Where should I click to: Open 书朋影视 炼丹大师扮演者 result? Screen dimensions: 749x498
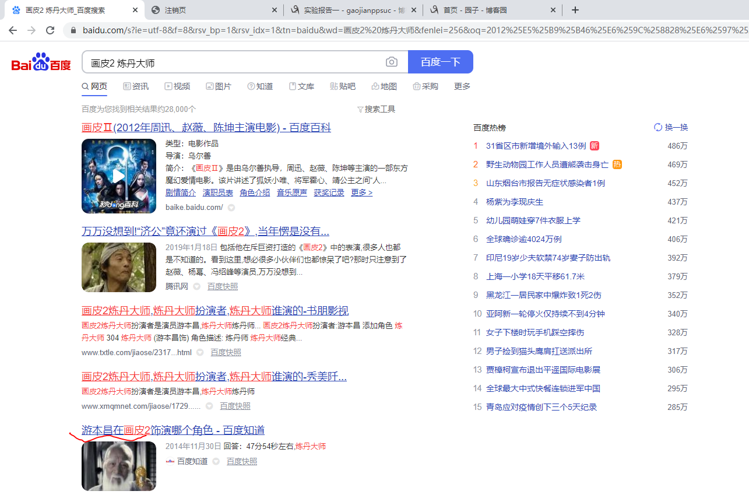[215, 310]
